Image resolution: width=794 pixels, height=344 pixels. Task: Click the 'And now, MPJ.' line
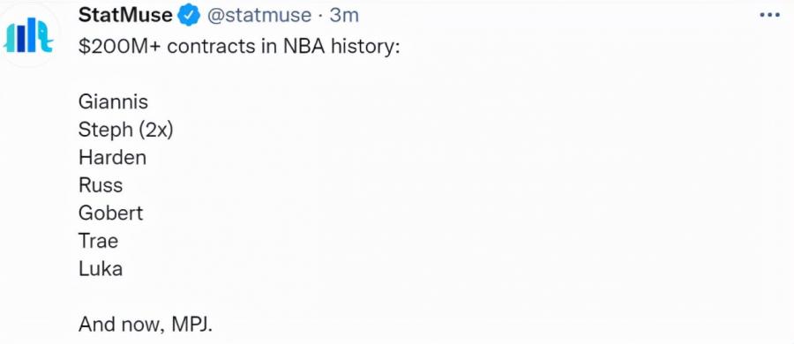[x=146, y=325]
